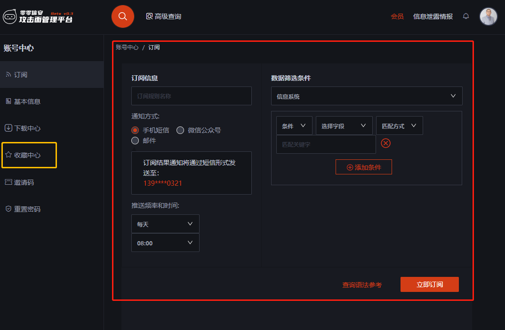Viewport: 505px width, 330px height.
Task: Click into the 订阅规则名称 input field
Action: point(191,96)
